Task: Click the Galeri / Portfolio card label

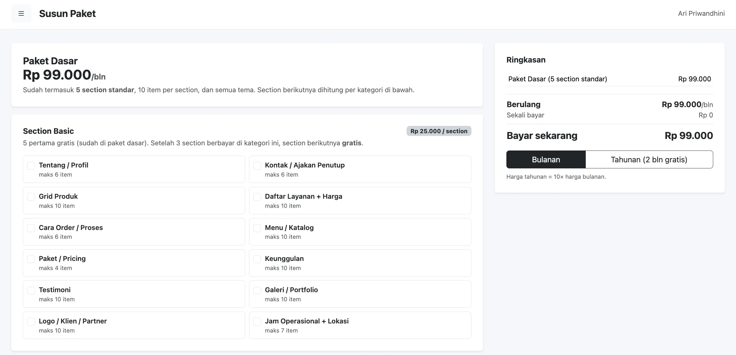Action: [291, 290]
